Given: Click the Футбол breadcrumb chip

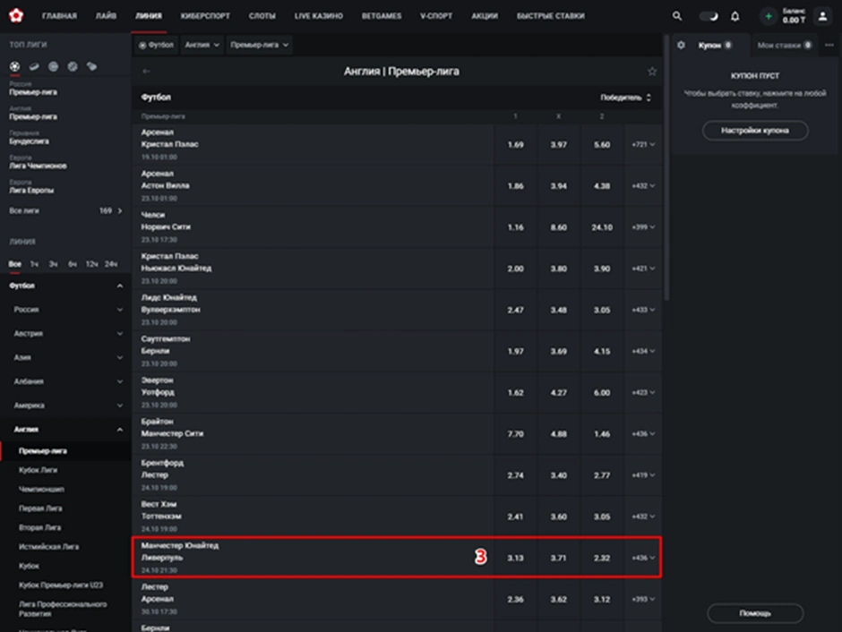Looking at the screenshot, I should pyautogui.click(x=156, y=45).
